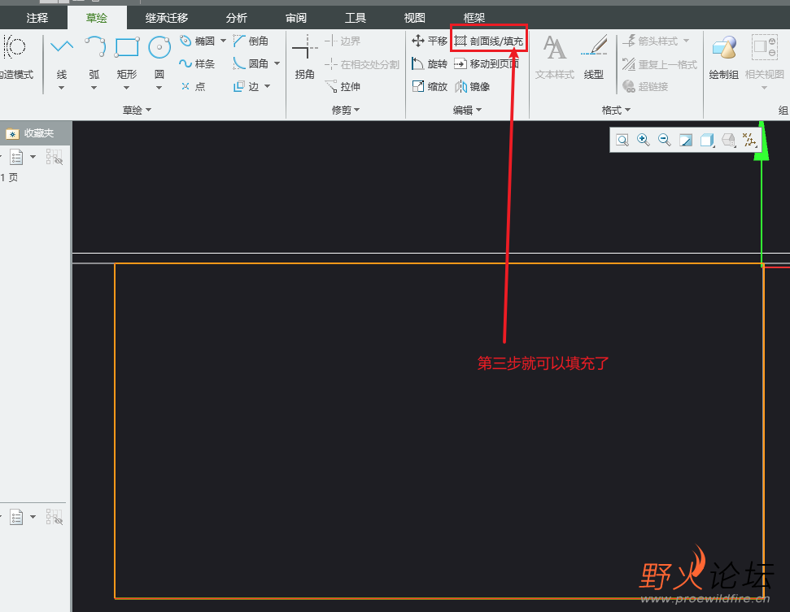Select the 样条 spline tool

[197, 64]
